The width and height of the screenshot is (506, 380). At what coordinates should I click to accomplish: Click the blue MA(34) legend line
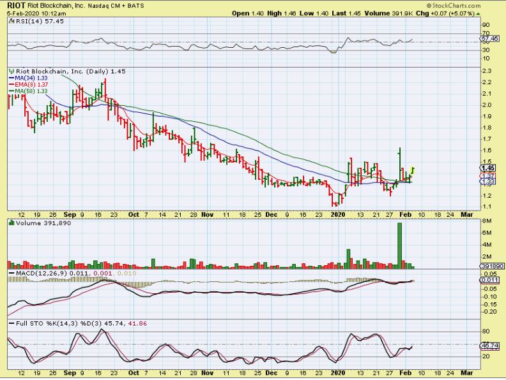[x=11, y=78]
